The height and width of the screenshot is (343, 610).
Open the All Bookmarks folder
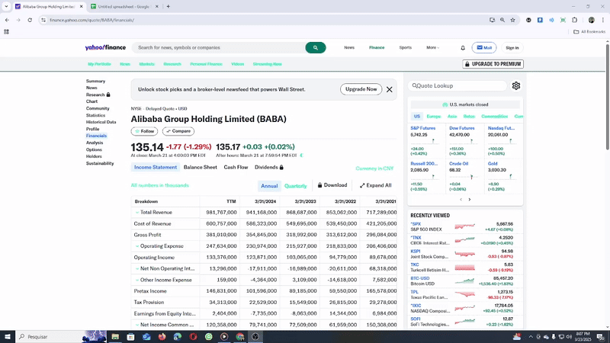[589, 32]
